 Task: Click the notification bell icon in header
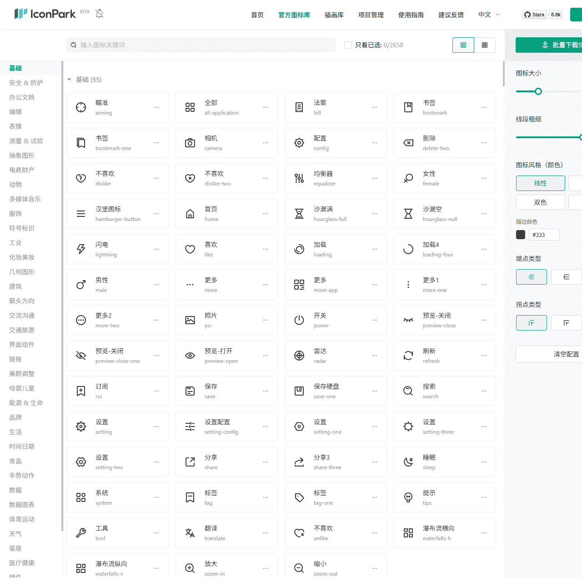(x=100, y=14)
